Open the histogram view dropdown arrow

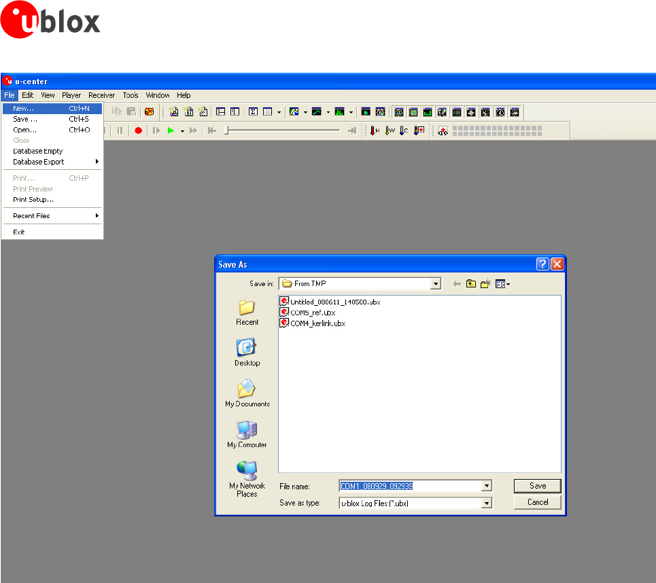pyautogui.click(x=351, y=112)
